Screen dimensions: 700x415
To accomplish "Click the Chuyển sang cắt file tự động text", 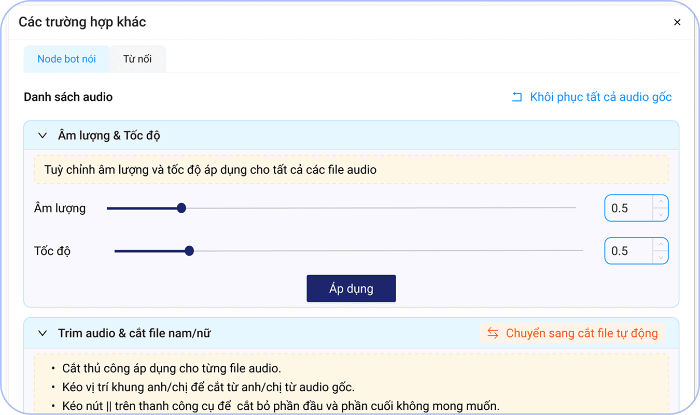I will pos(581,333).
